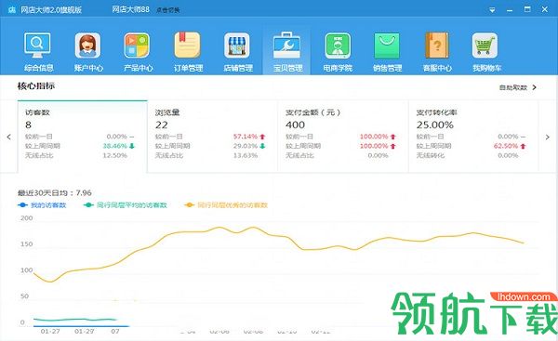Select the 访客数 metric card

82,137
